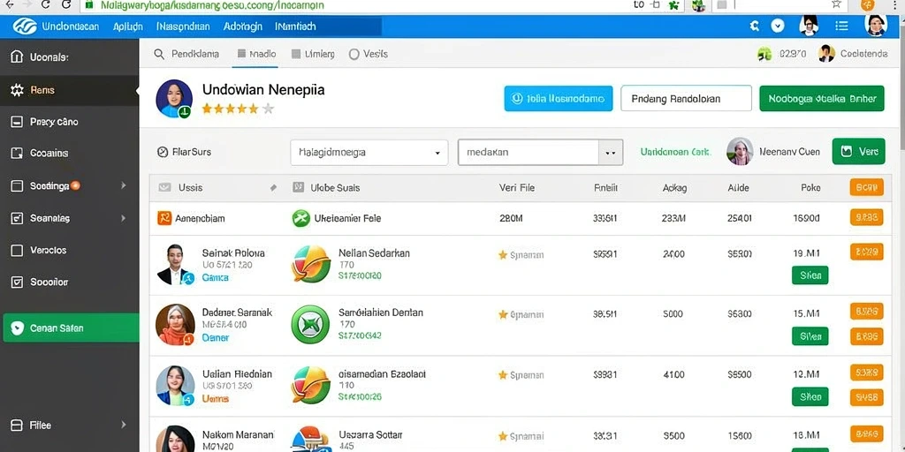Expand the Filee sidebar submenu
This screenshot has width=905, height=452.
123,425
